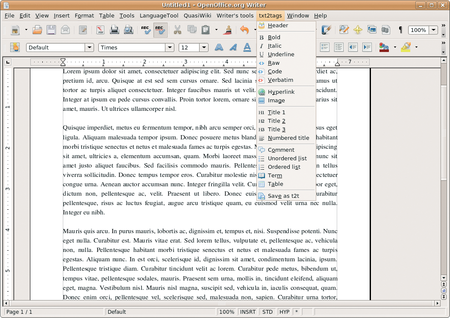
Task: Click Hyperlink in the txt2tags menu
Action: (x=286, y=92)
